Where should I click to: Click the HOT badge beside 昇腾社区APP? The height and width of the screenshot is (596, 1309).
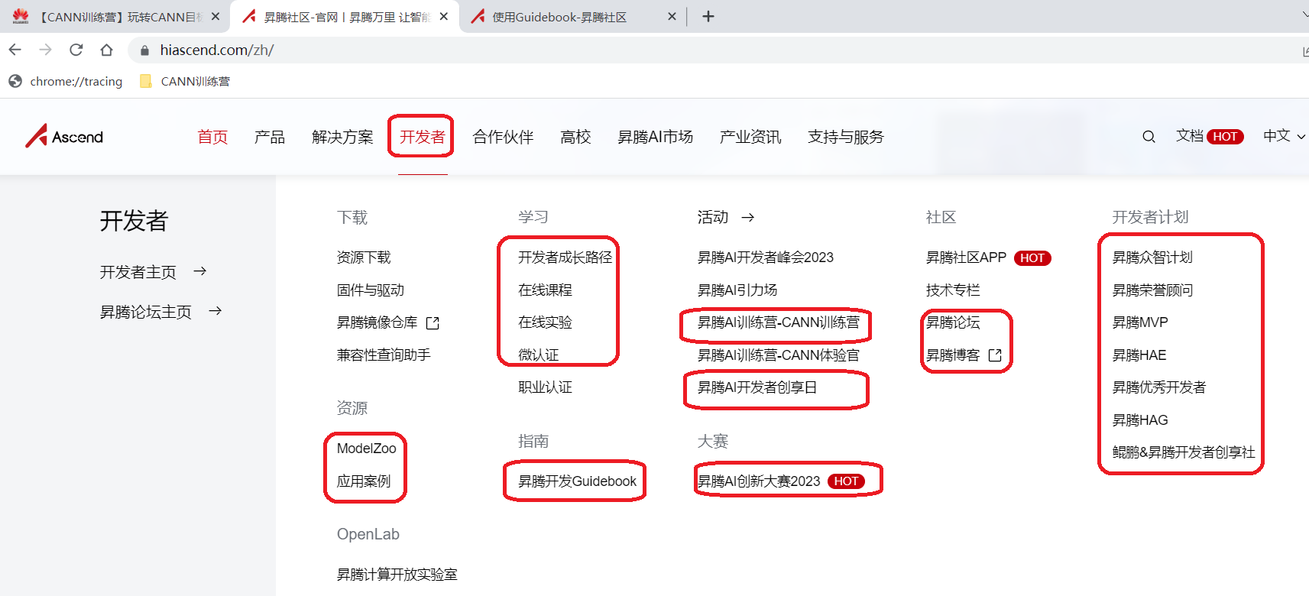pyautogui.click(x=1032, y=258)
